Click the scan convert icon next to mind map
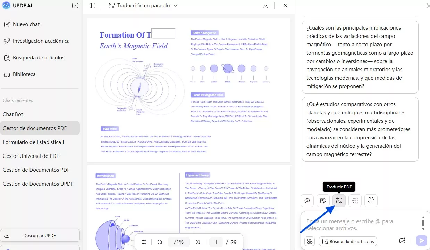This screenshot has width=430, height=250. click(371, 201)
